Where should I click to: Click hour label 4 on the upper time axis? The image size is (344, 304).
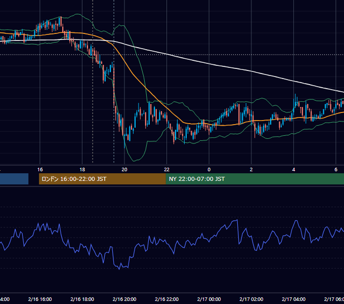coord(293,170)
